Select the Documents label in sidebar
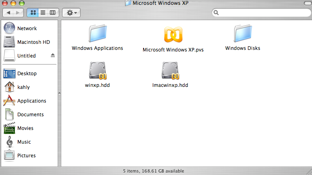This screenshot has height=175, width=312. [x=31, y=115]
